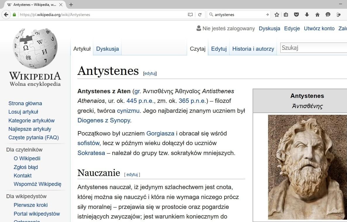The image size is (347, 222).
Task: Click the magnifier icon in the search box
Action: click(211, 15)
